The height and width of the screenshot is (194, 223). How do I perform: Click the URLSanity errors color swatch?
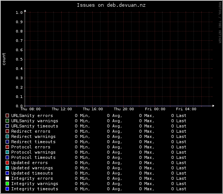pos(7,116)
